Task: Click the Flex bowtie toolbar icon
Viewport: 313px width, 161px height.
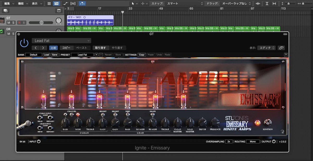Action: pyautogui.click(x=73, y=4)
